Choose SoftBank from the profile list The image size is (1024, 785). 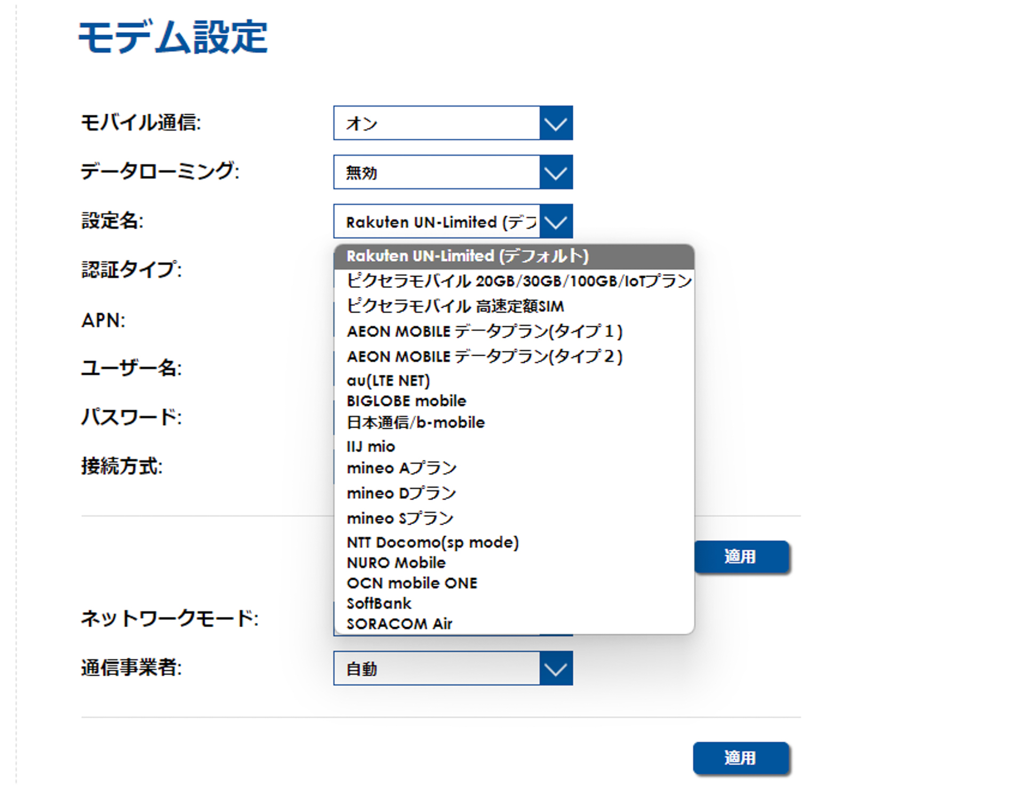pyautogui.click(x=379, y=603)
